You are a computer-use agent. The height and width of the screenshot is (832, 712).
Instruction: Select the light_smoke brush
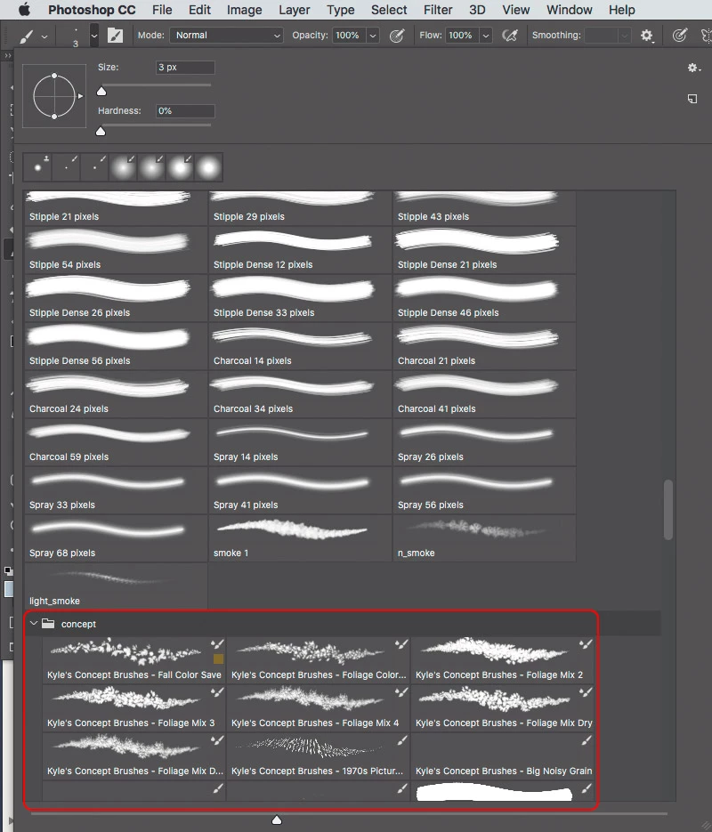(x=116, y=586)
